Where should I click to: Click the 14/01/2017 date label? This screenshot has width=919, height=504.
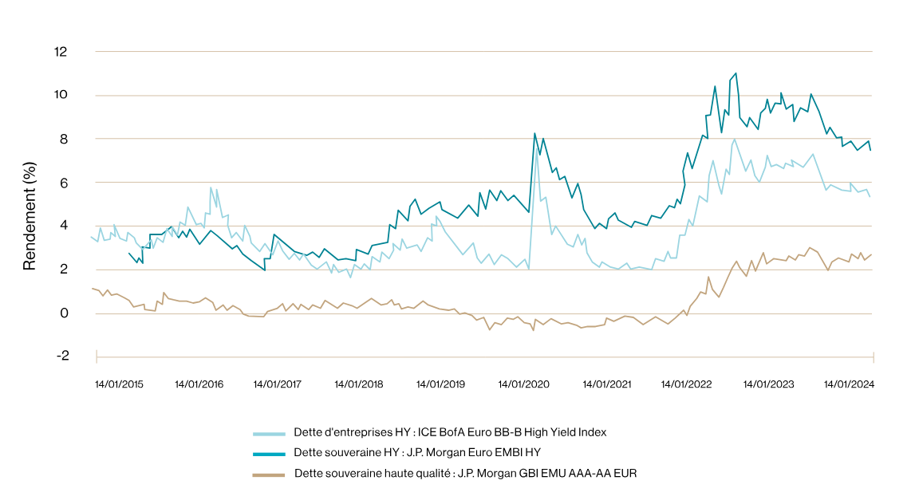tap(278, 384)
